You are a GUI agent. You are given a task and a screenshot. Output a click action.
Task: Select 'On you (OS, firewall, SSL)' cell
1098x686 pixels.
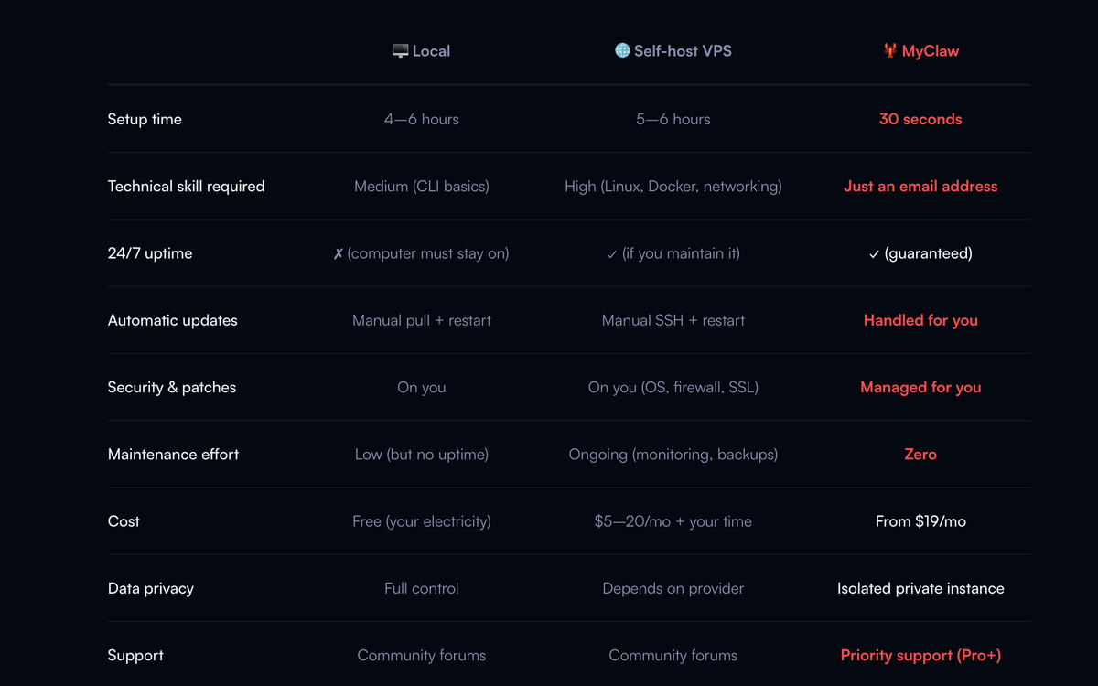(673, 387)
